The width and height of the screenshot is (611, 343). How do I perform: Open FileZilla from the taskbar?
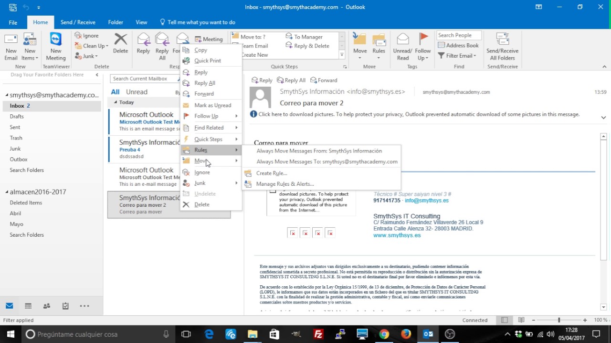tap(318, 334)
